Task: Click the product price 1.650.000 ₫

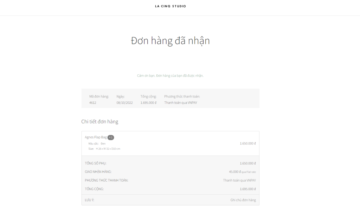Action: tap(247, 143)
